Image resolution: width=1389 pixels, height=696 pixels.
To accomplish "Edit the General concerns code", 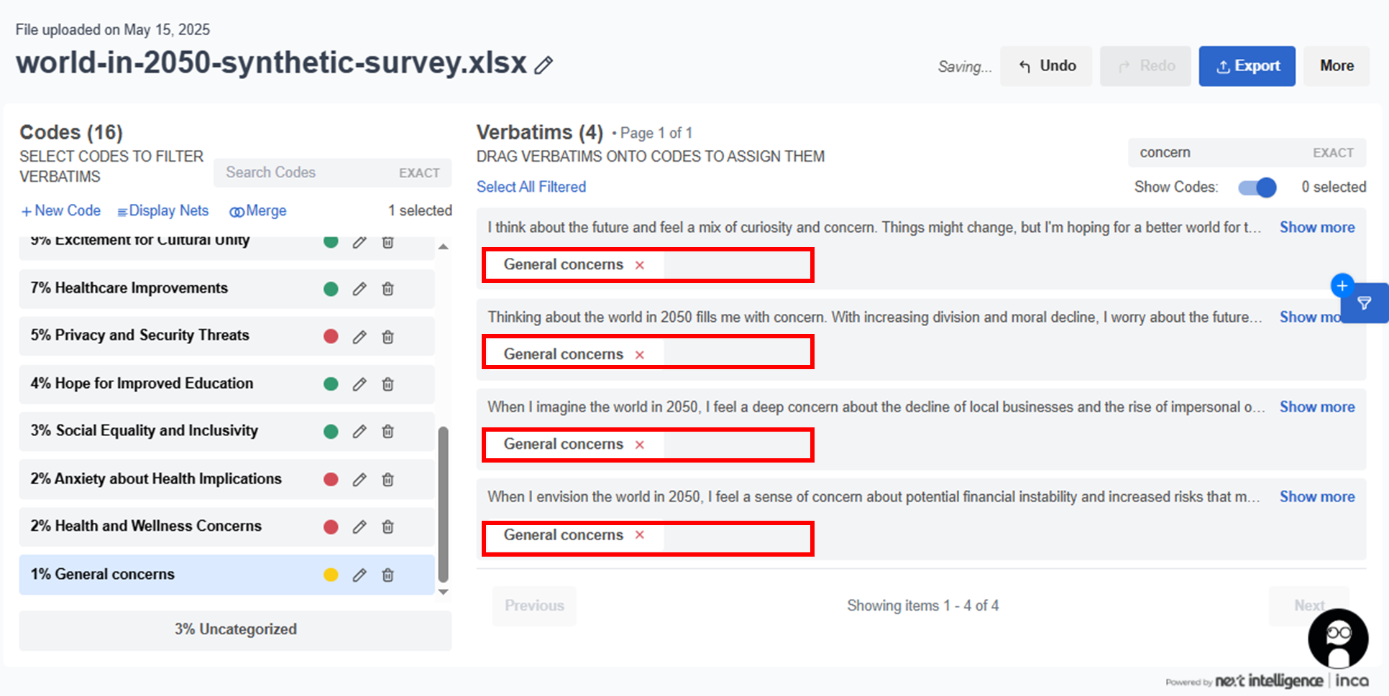I will [359, 575].
